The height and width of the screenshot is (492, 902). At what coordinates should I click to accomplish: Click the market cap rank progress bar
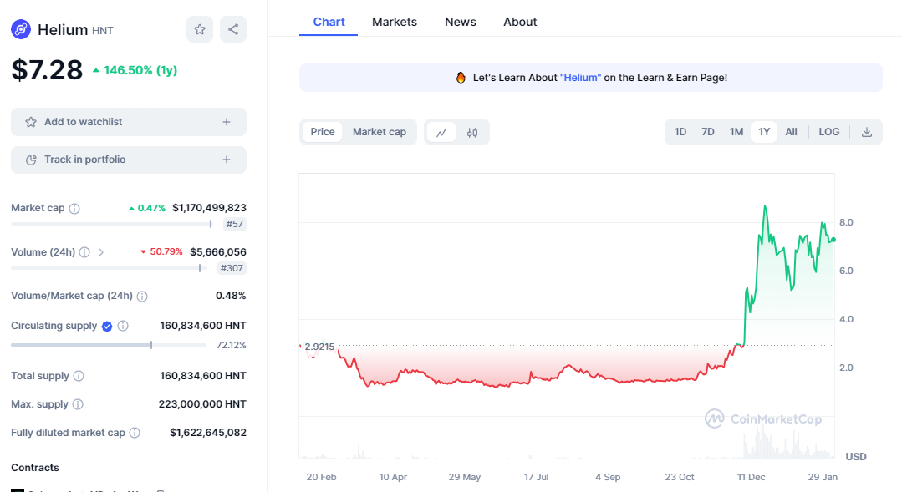tap(111, 224)
